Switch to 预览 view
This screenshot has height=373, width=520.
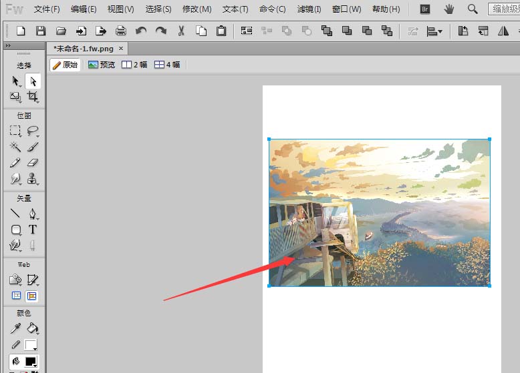[102, 65]
